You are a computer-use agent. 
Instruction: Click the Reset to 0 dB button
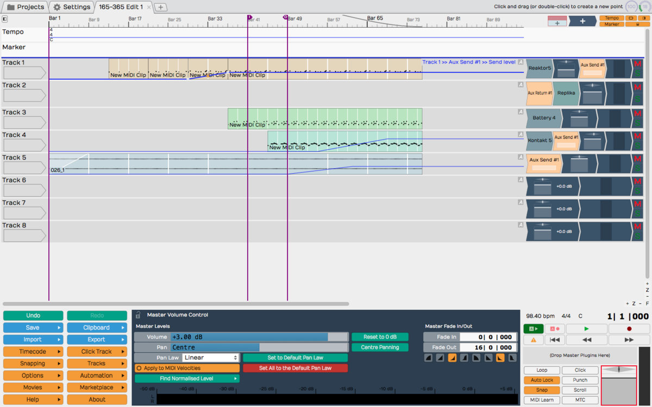pos(380,337)
